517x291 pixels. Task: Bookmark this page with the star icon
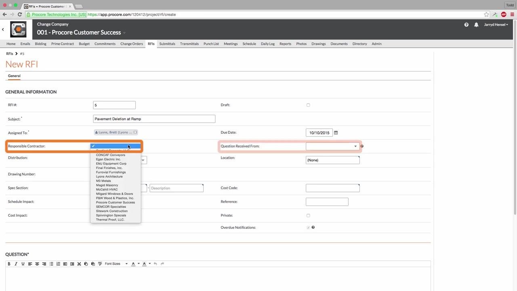pyautogui.click(x=487, y=15)
